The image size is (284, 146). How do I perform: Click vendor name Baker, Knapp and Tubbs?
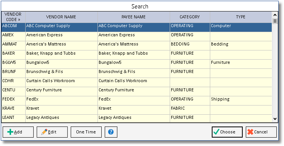pyautogui.click(x=51, y=53)
